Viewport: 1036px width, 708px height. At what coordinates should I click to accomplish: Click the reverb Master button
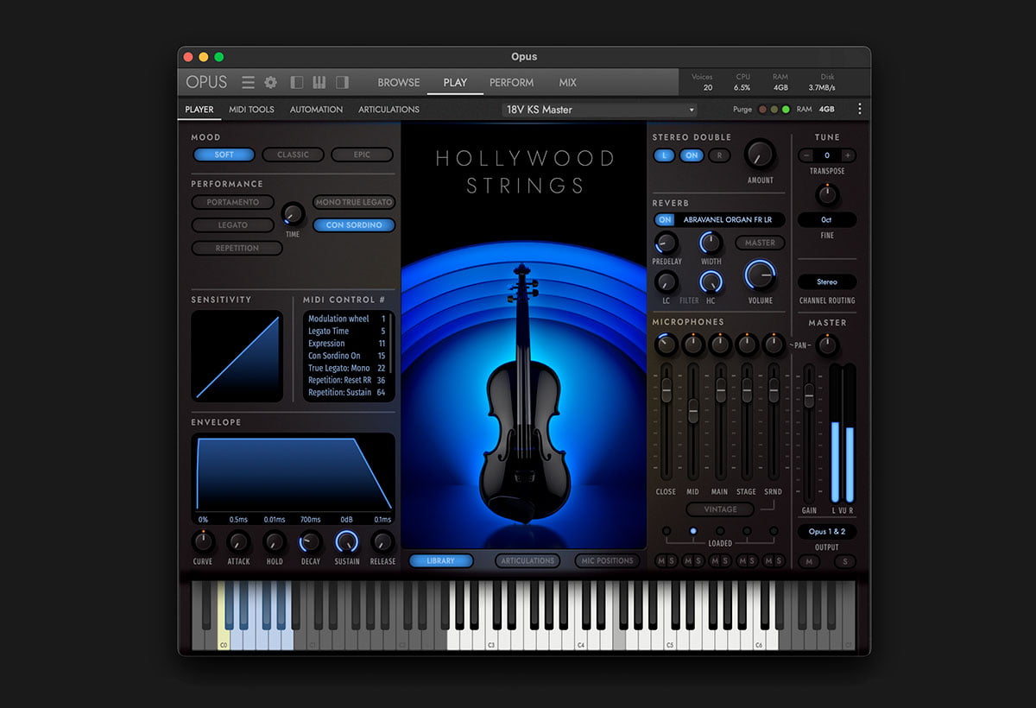click(760, 243)
